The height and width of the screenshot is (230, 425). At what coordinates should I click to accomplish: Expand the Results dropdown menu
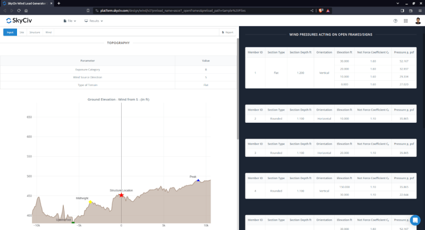coord(93,21)
